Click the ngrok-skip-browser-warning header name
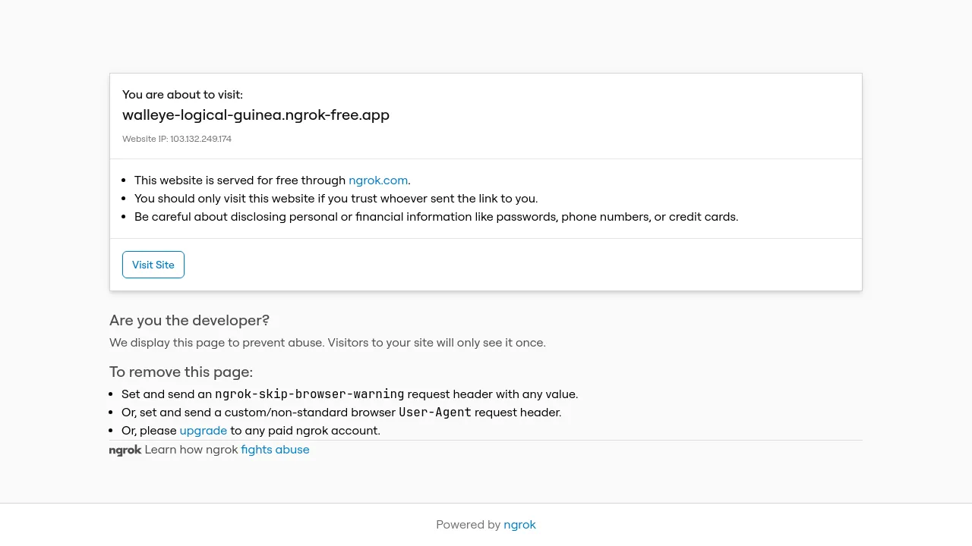This screenshot has height=546, width=972. [310, 394]
